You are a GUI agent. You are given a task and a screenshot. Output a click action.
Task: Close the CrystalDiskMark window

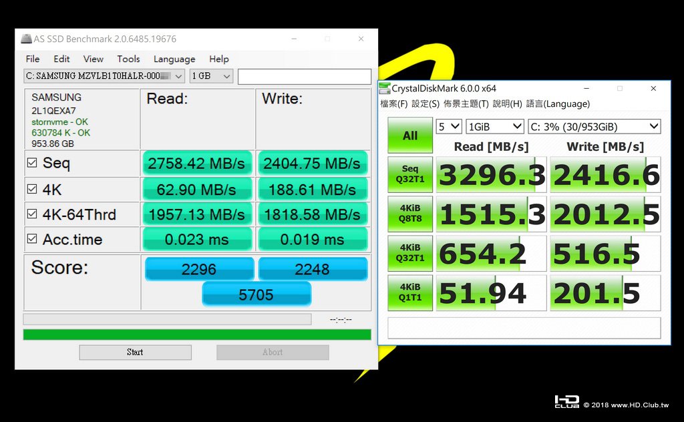click(x=653, y=88)
